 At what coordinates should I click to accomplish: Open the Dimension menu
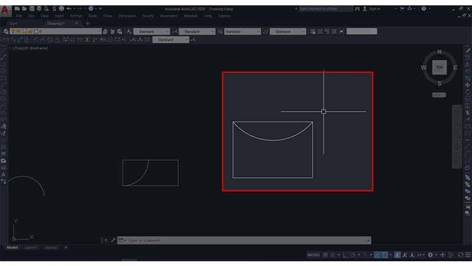(x=127, y=16)
